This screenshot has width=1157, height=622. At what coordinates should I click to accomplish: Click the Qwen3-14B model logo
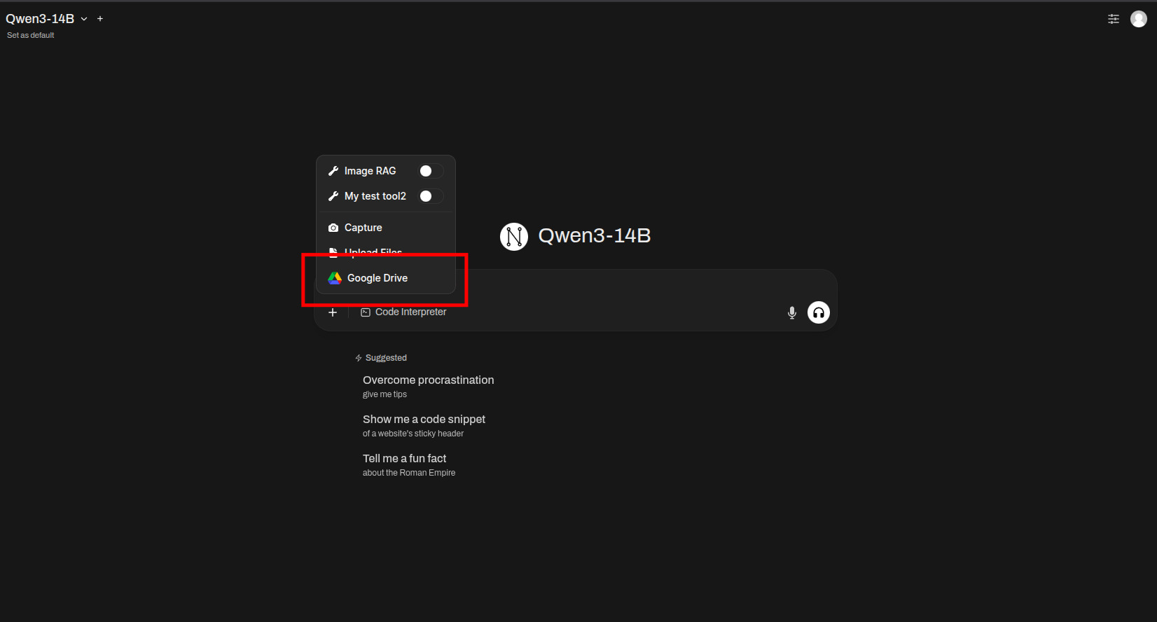point(513,237)
